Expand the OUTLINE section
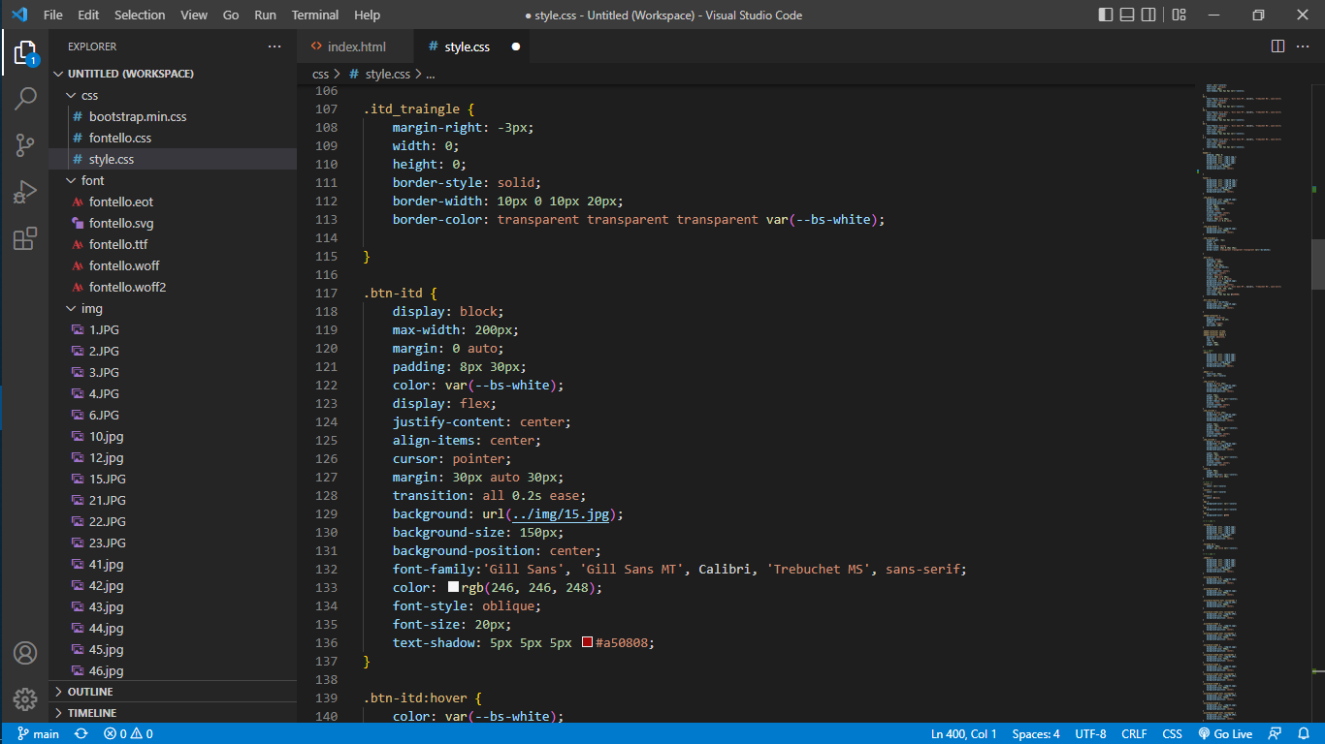The width and height of the screenshot is (1325, 744). click(173, 692)
